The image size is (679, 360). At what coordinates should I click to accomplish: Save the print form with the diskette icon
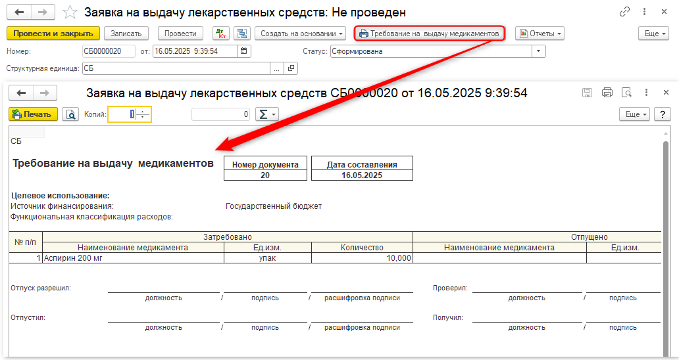(x=587, y=93)
